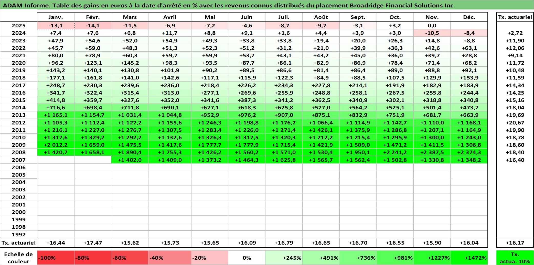Viewport: 534px width, 265px height.
Task: Click the +2 241,2 cell for October 2008
Action: [395, 152]
